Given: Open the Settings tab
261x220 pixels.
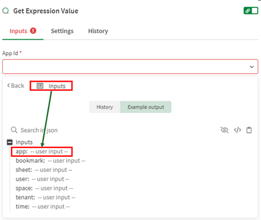Looking at the screenshot, I should (62, 31).
